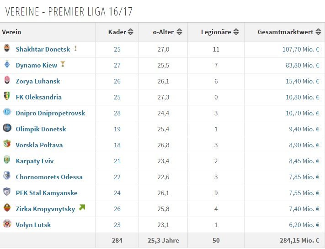325x249 pixels.
Task: Sort the table by ø-Alter column
Action: (179, 32)
